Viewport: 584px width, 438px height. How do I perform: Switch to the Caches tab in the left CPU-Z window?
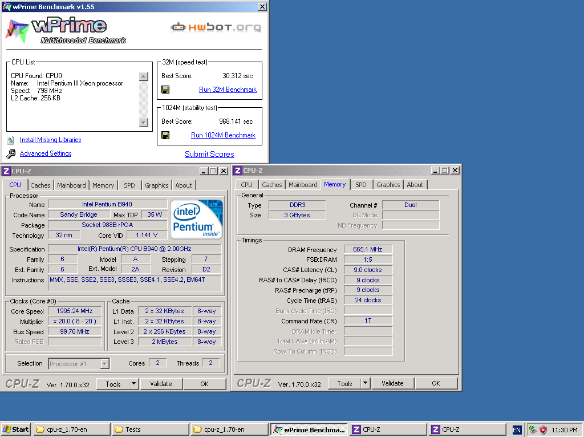click(x=40, y=185)
